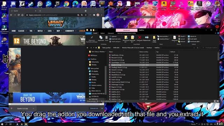Viewport: 224px width, 126px height.
Task: Open Google Chrome desktop shortcut
Action: pyautogui.click(x=66, y=4)
